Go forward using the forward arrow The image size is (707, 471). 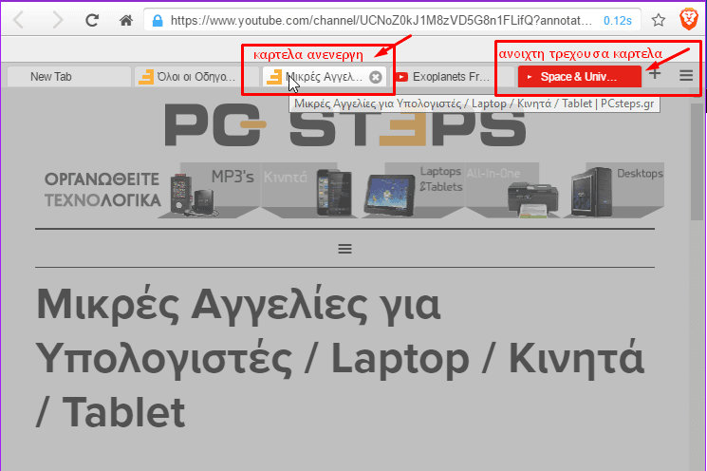click(57, 20)
